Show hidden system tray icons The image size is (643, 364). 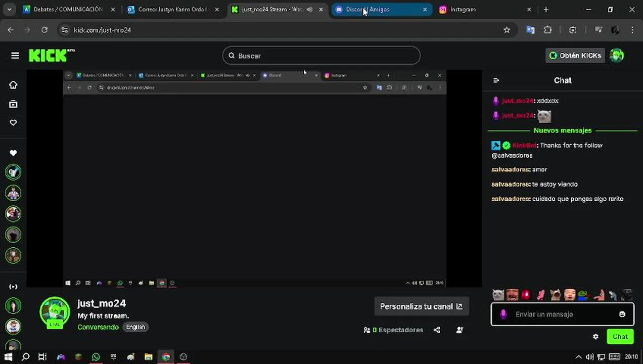[579, 357]
